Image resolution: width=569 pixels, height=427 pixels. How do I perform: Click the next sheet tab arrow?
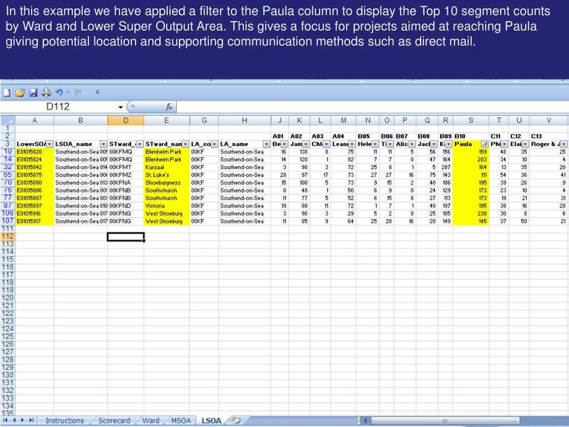click(x=22, y=420)
